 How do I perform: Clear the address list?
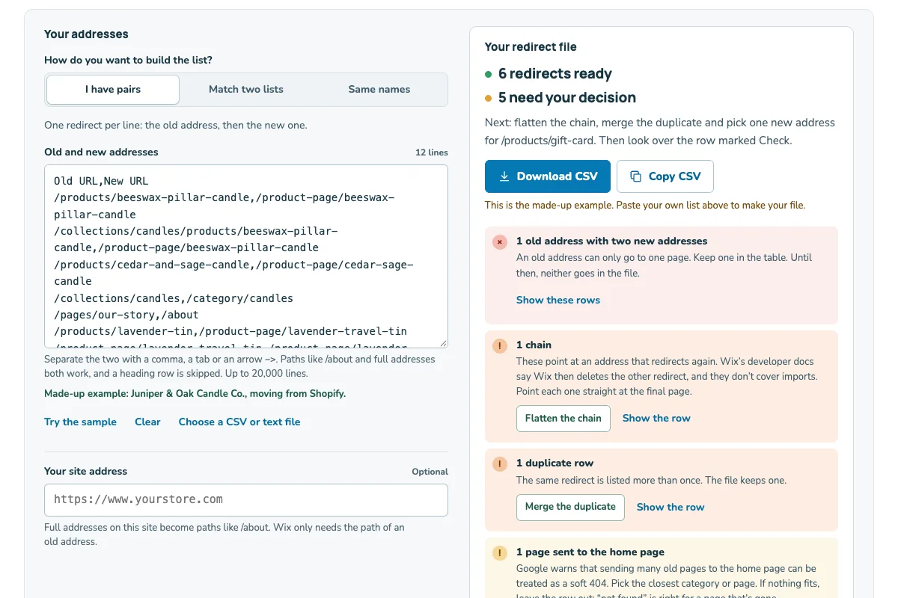147,422
